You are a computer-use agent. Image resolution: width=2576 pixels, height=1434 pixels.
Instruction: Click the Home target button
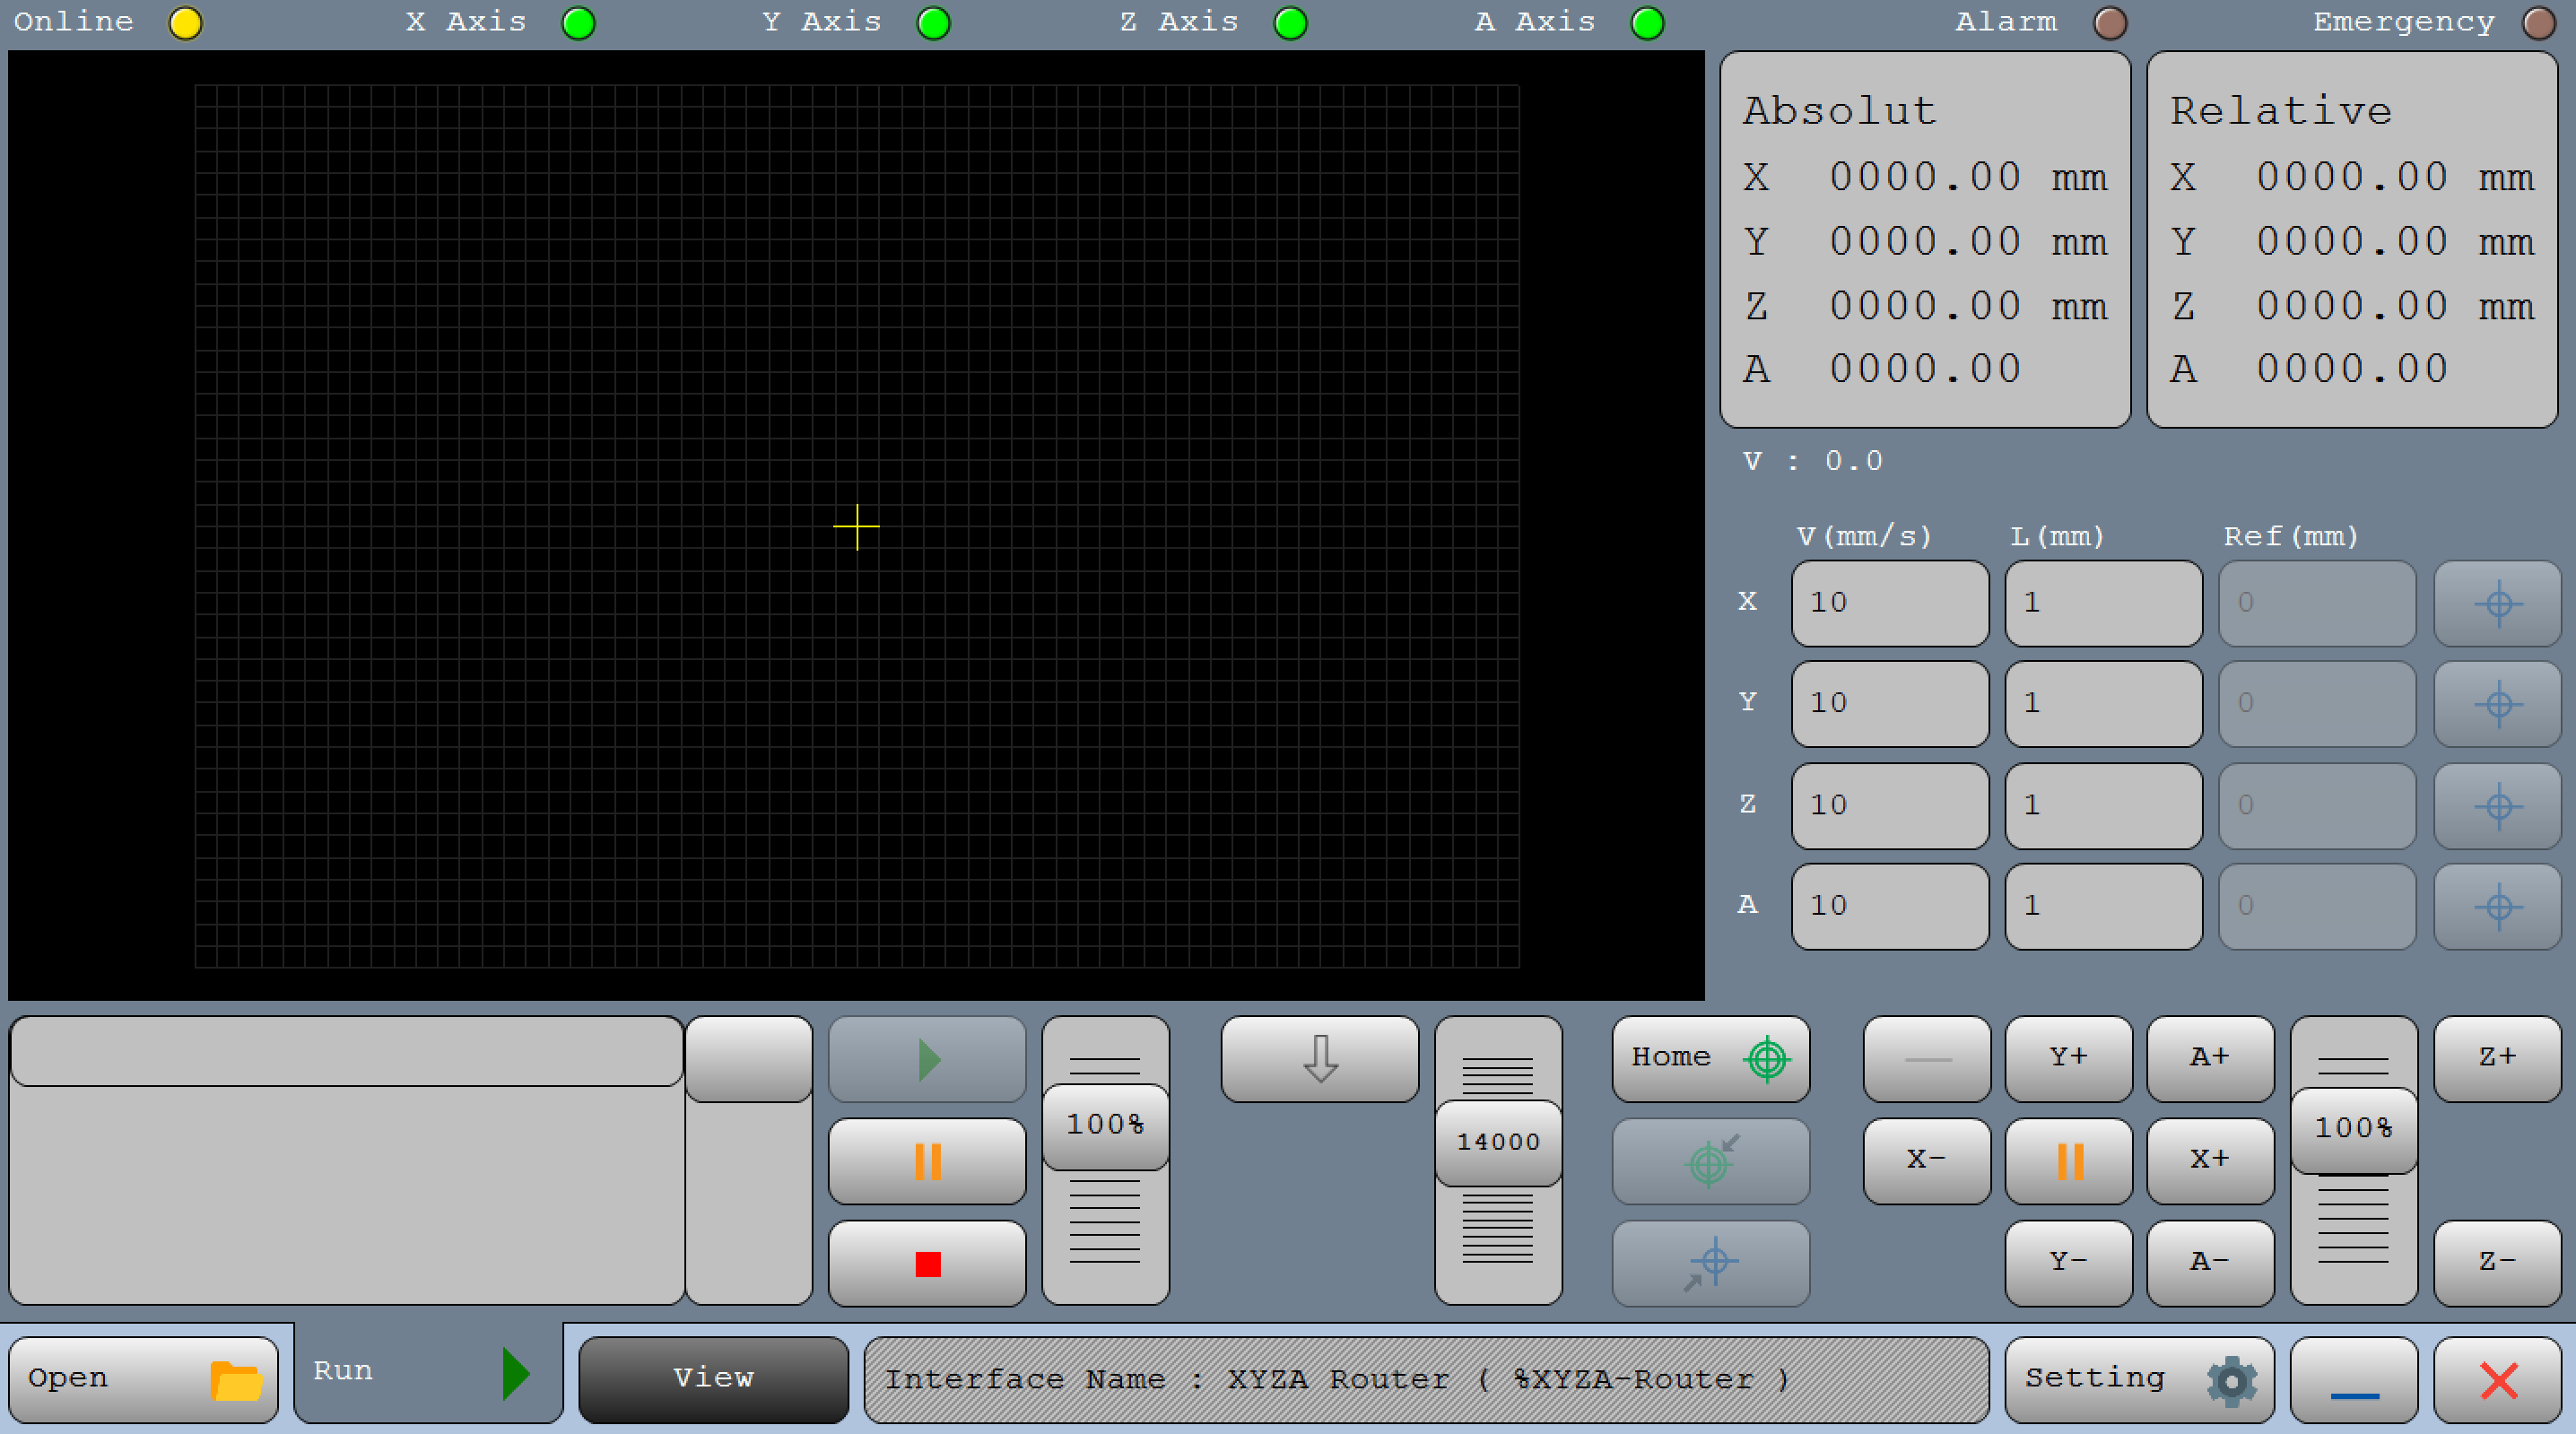1710,1058
